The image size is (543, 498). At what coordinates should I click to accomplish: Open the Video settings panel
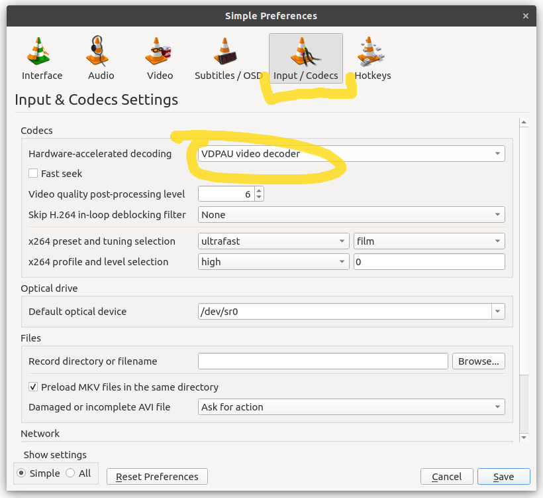[x=159, y=58]
